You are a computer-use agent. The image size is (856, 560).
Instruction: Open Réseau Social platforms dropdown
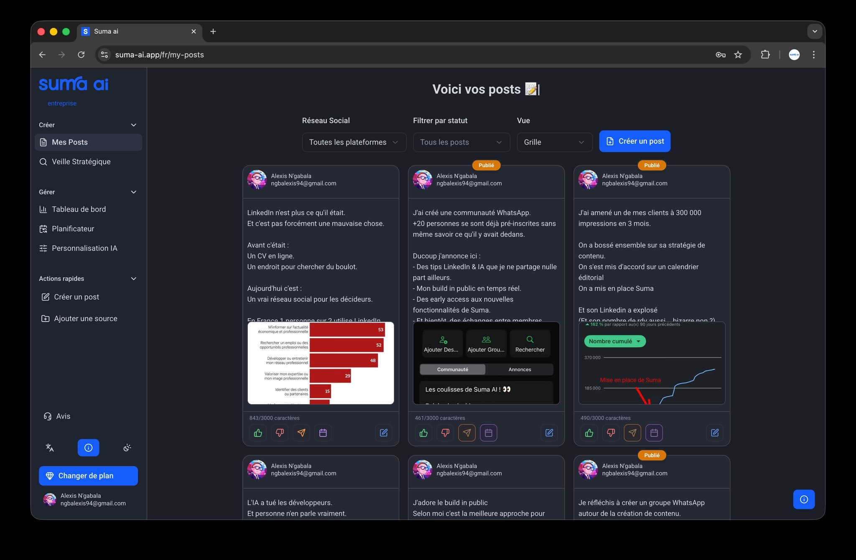coord(354,142)
